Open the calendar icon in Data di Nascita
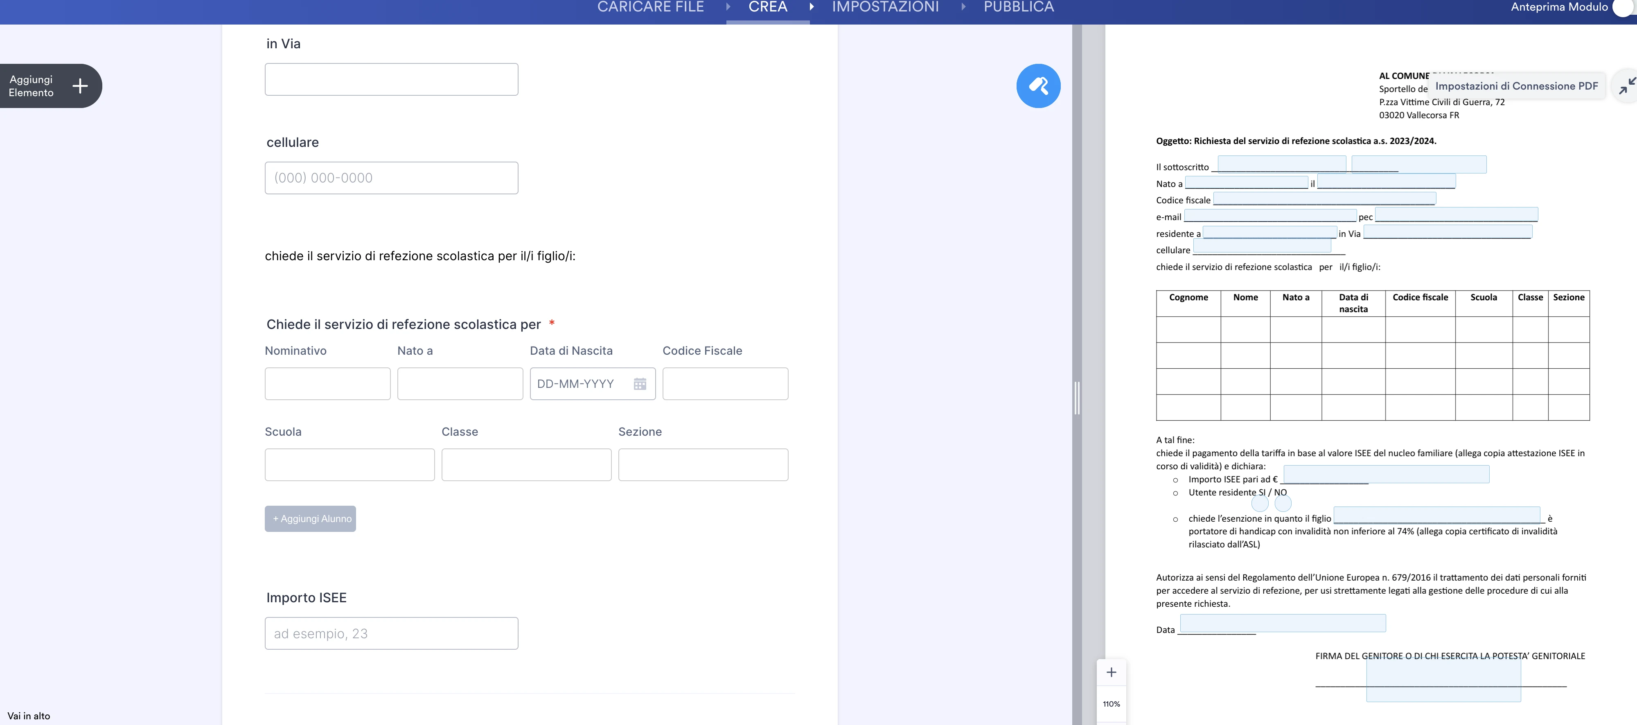This screenshot has height=725, width=1637. pyautogui.click(x=640, y=384)
